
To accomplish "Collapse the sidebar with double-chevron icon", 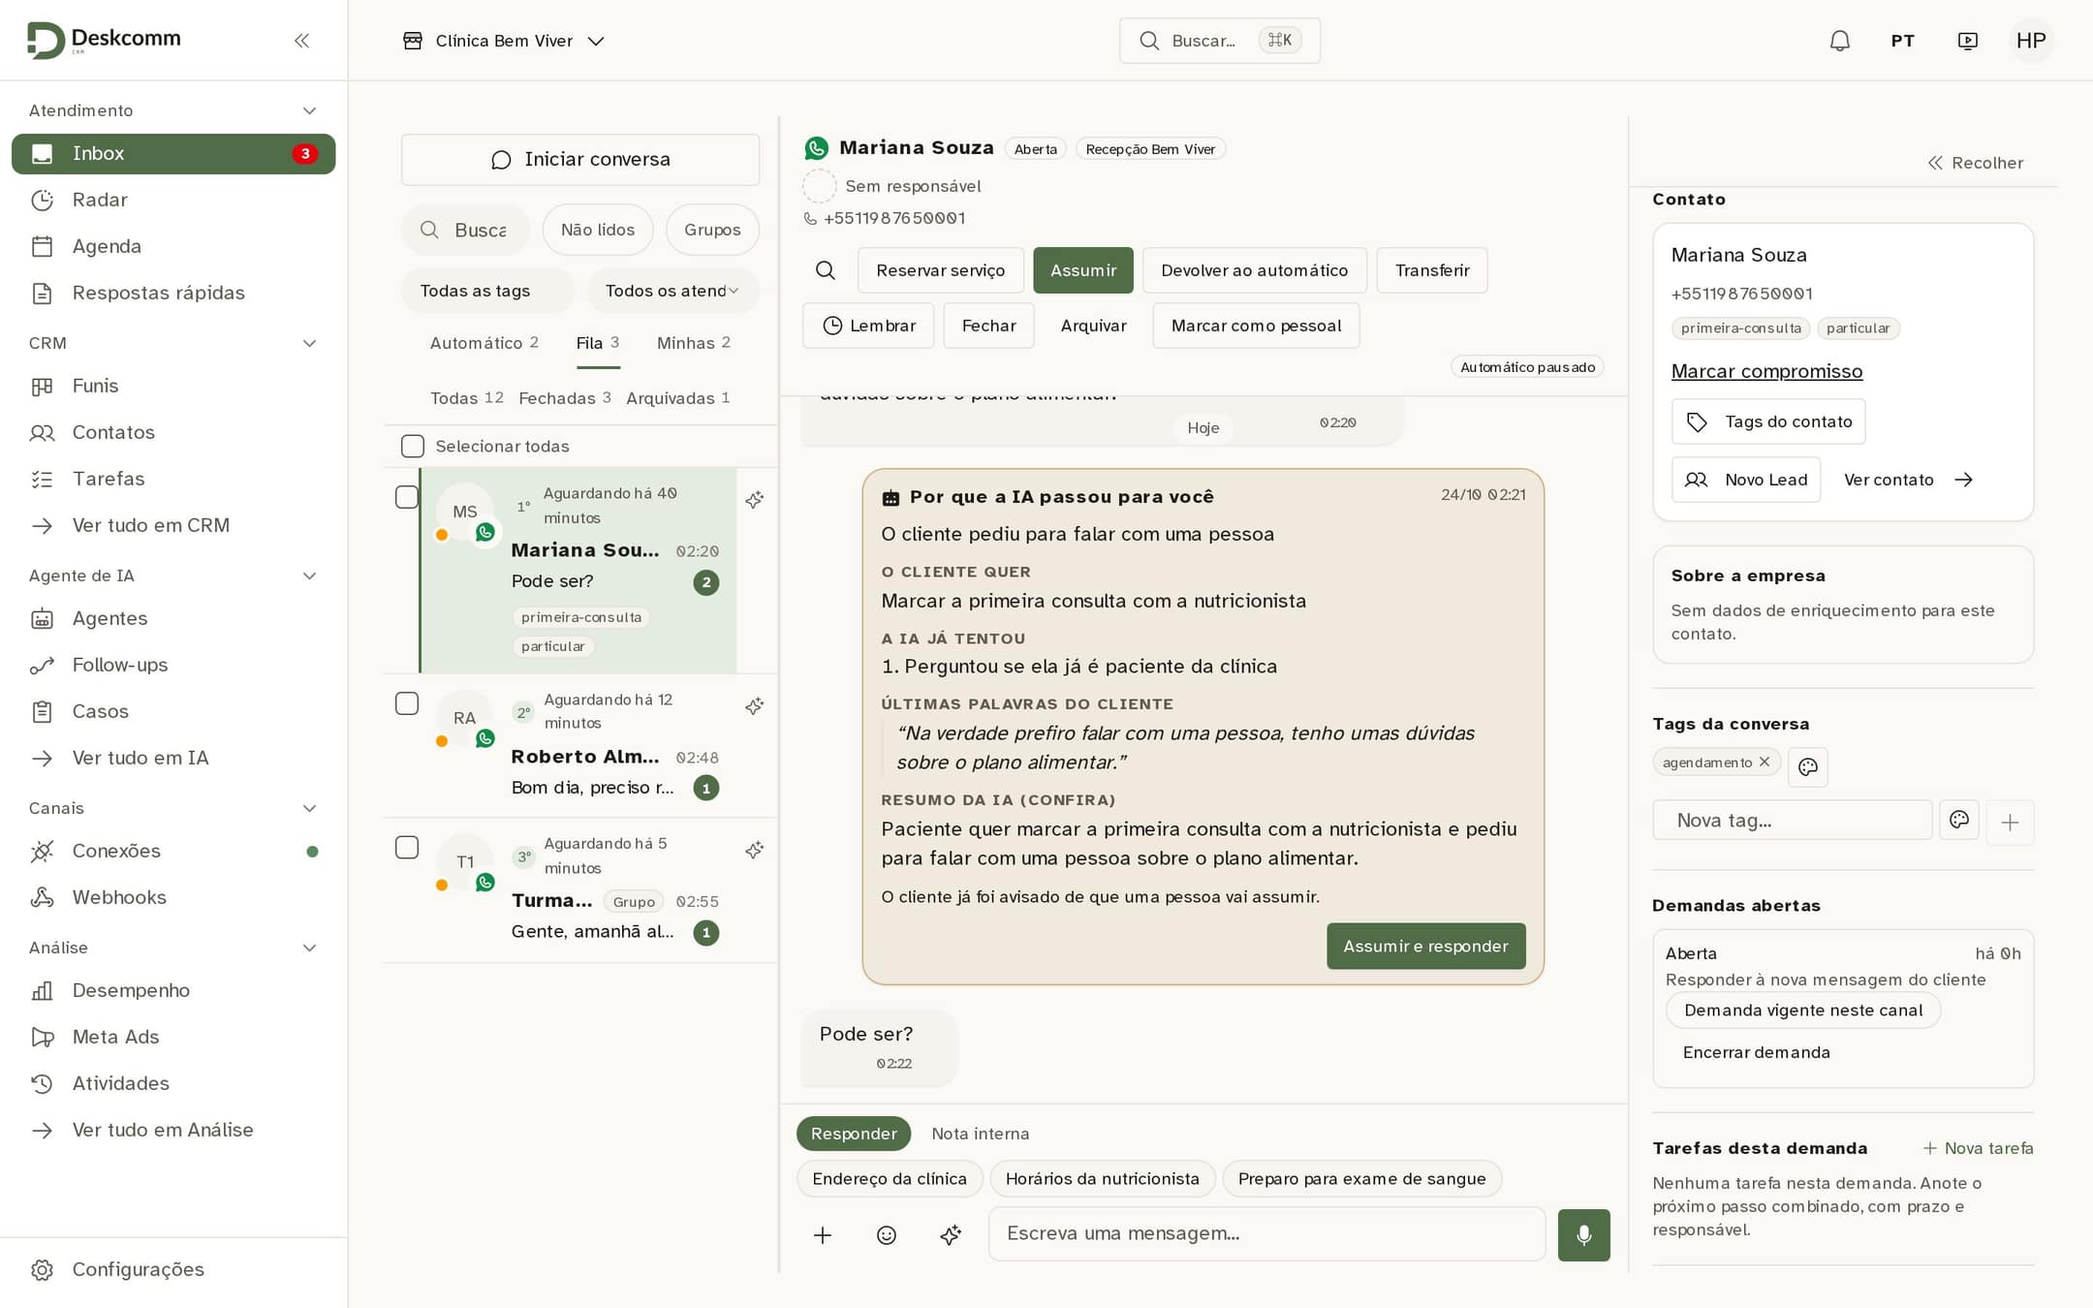I will 301,40.
